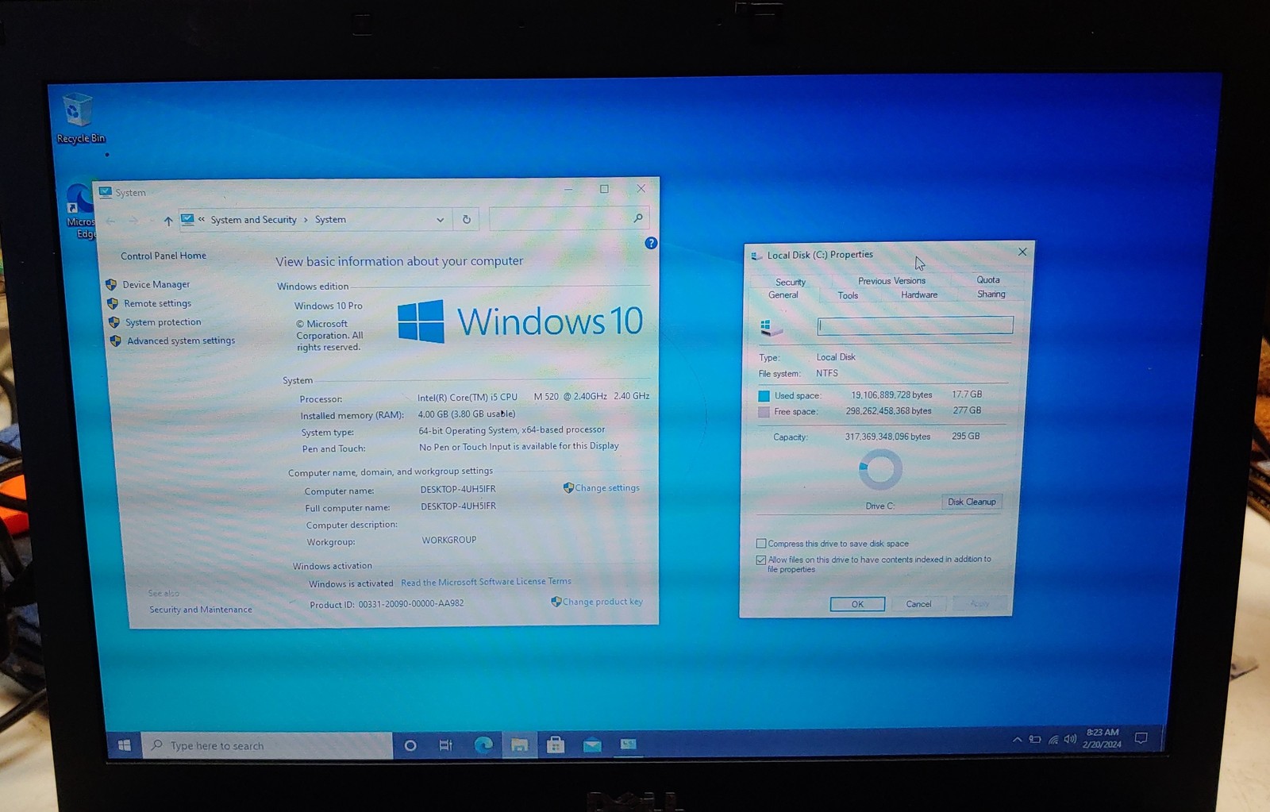Click Change product key link
This screenshot has width=1270, height=812.
point(602,602)
